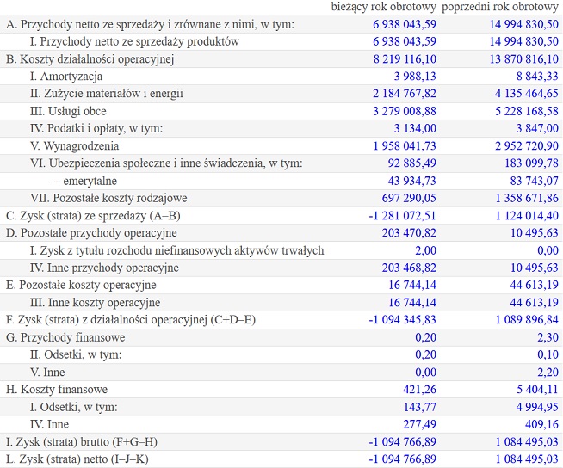The height and width of the screenshot is (468, 563).
Task: Click 'E. Pozostałe koszty operacyjne' row label
Action: pos(81,285)
